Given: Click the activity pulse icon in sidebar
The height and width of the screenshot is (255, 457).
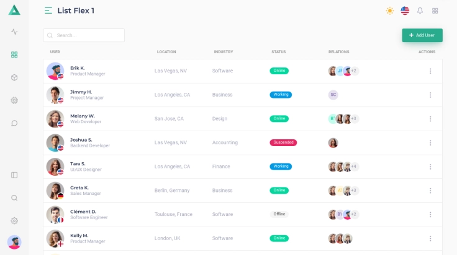Looking at the screenshot, I should [14, 32].
